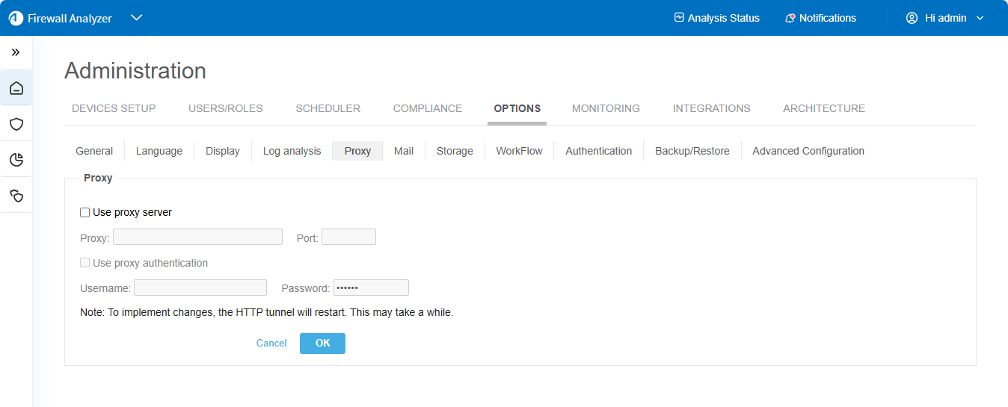Enable the Use proxy server checkbox
Image resolution: width=1008 pixels, height=407 pixels.
click(x=85, y=213)
